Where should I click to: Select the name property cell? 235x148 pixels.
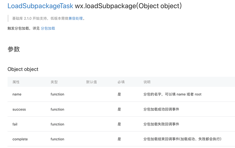tap(17, 94)
